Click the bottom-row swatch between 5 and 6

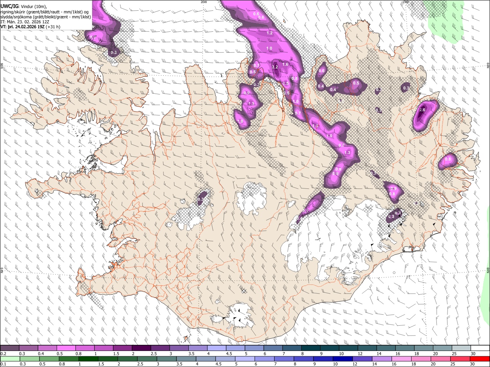click(245, 359)
